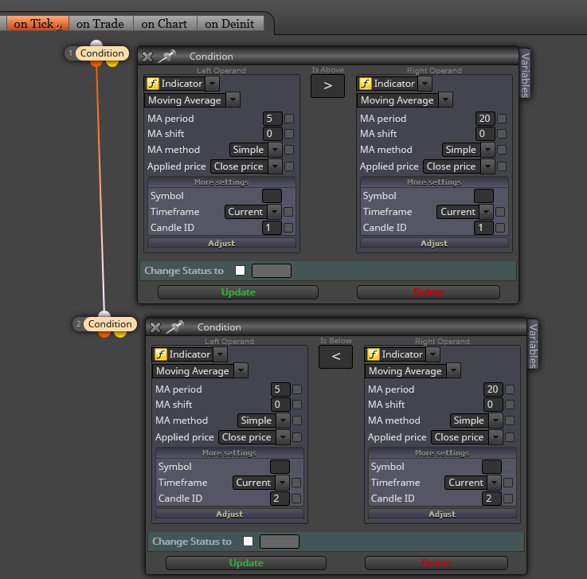Click the Is Above operator button
Screen dimensions: 587x579
click(327, 86)
